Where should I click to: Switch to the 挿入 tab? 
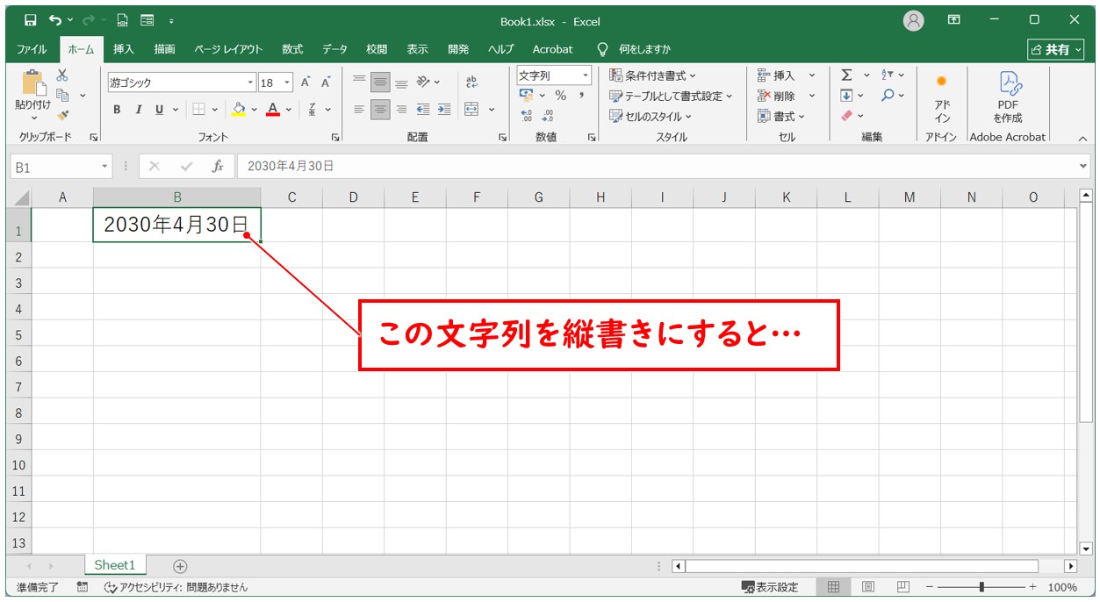click(123, 49)
